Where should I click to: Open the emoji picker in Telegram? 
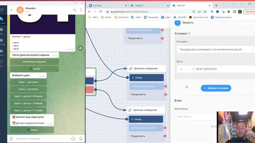pyautogui.click(x=73, y=139)
